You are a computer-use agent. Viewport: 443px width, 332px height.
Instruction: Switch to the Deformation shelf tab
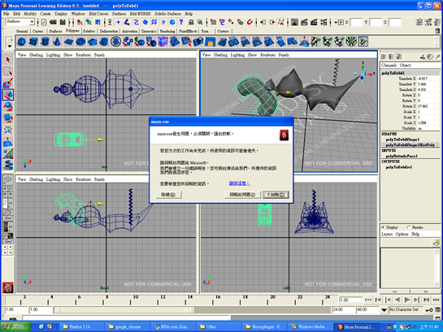click(x=108, y=31)
